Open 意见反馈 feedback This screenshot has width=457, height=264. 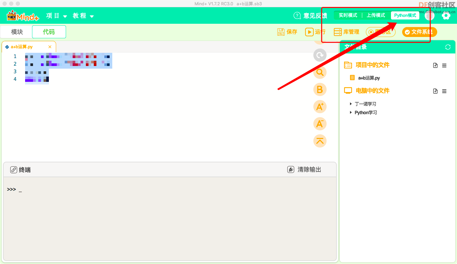(310, 16)
